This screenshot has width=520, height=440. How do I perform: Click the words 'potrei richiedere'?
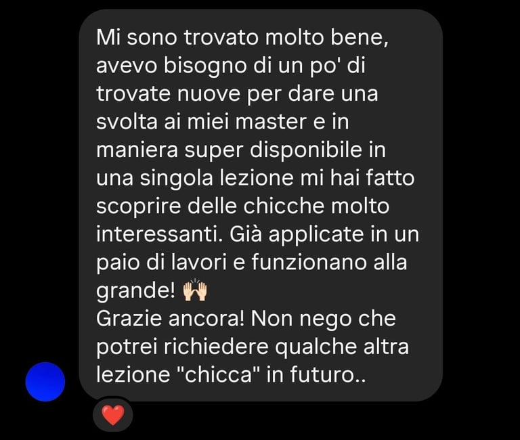182,347
